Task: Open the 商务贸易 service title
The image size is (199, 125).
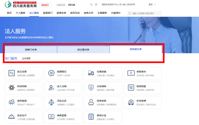Action: coord(62,115)
